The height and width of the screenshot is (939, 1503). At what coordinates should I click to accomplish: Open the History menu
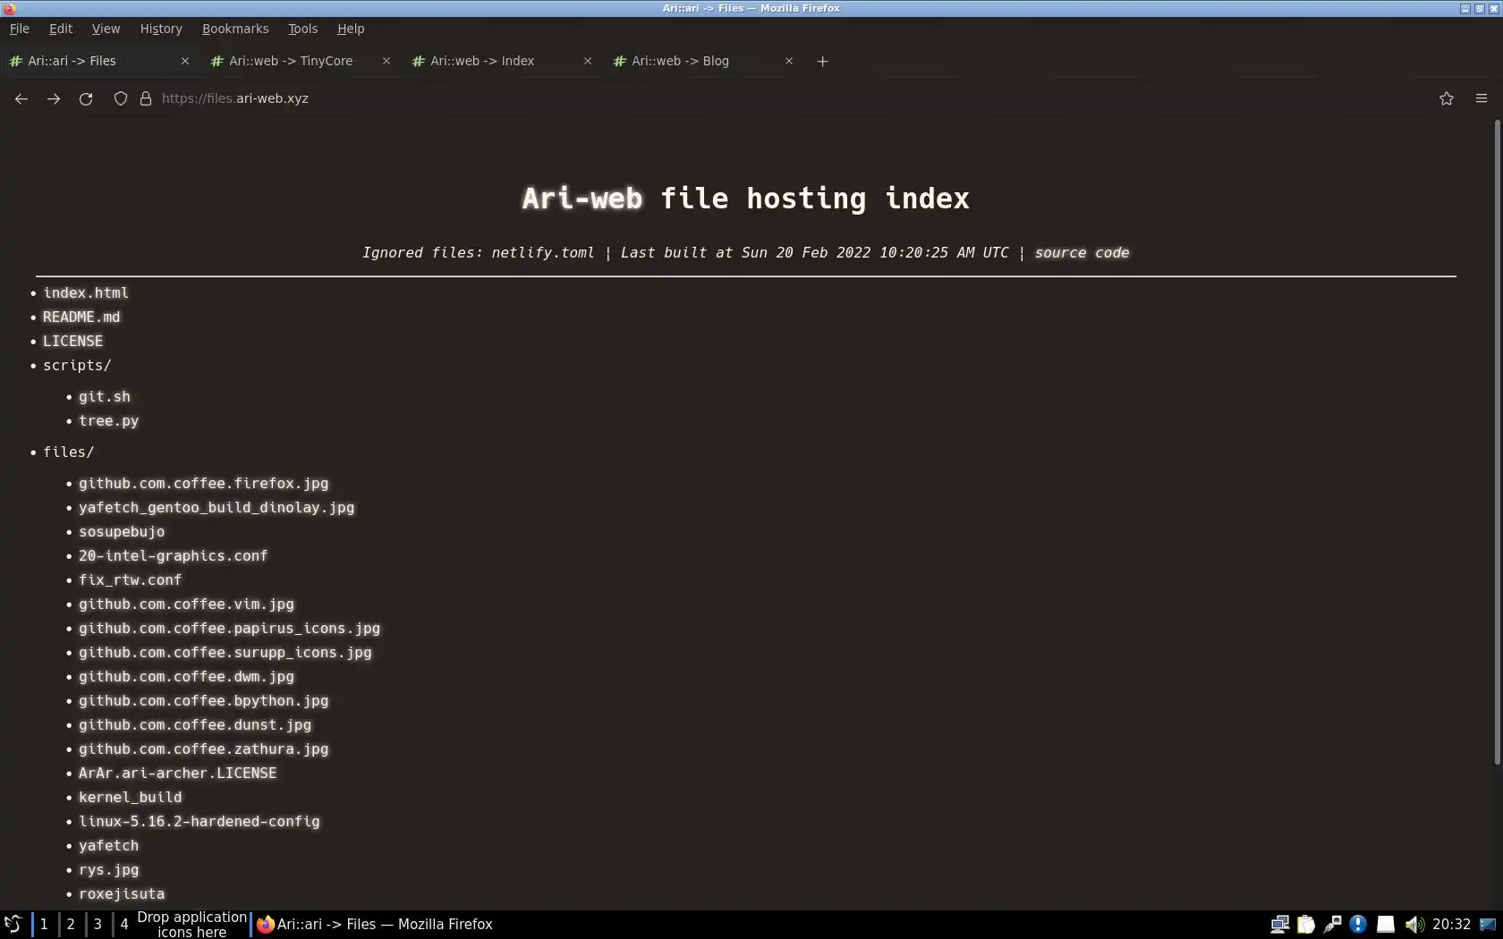(x=161, y=29)
